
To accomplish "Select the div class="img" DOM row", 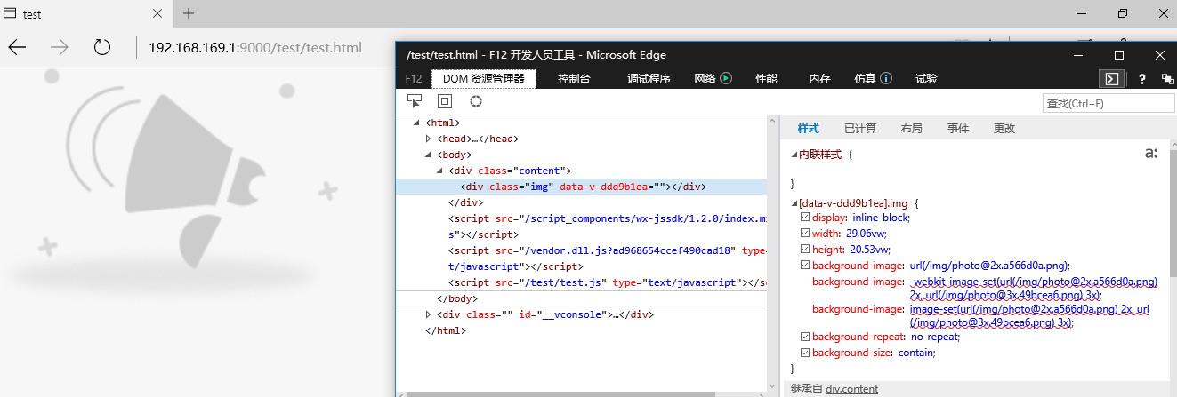I will pos(580,187).
